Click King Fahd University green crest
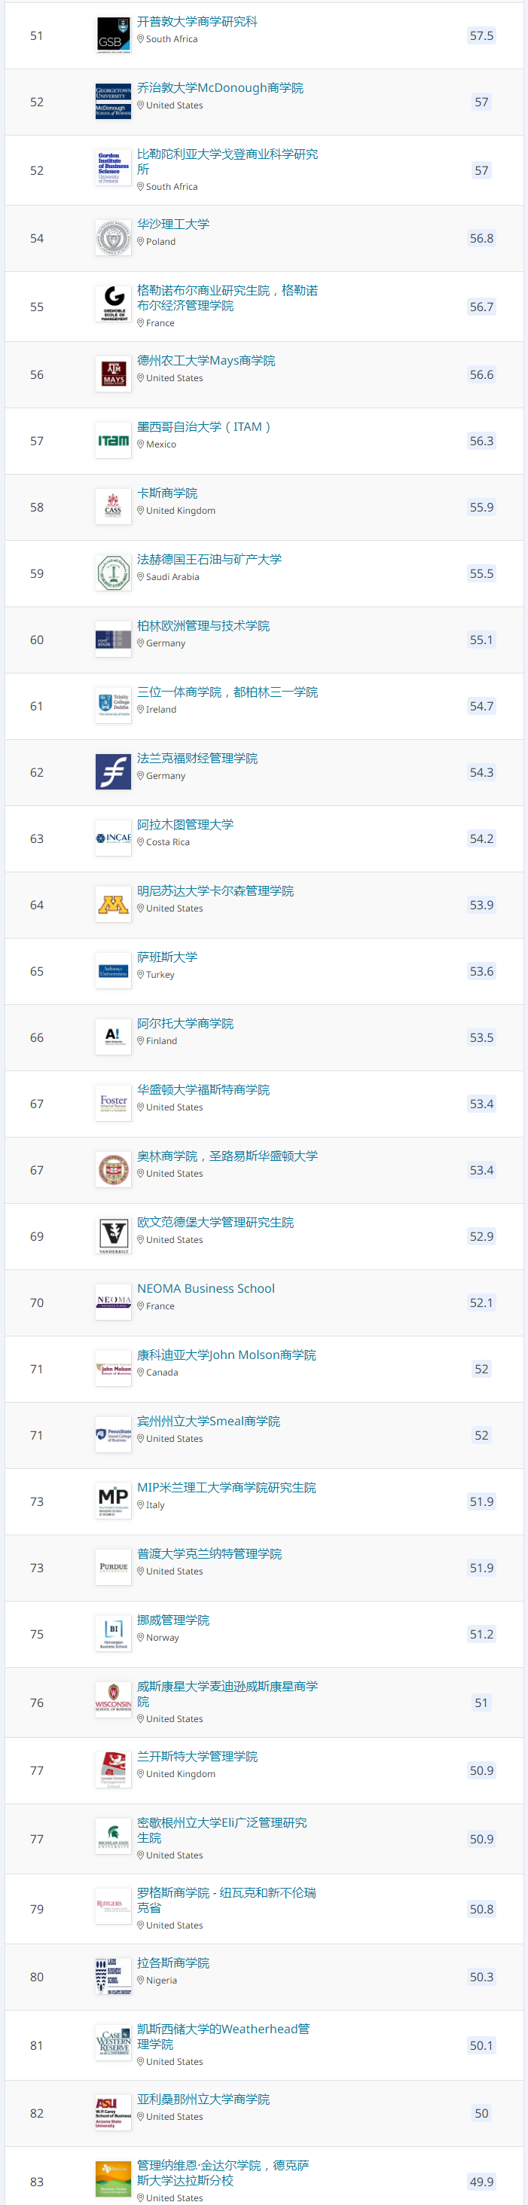528x2205 pixels. pos(113,573)
